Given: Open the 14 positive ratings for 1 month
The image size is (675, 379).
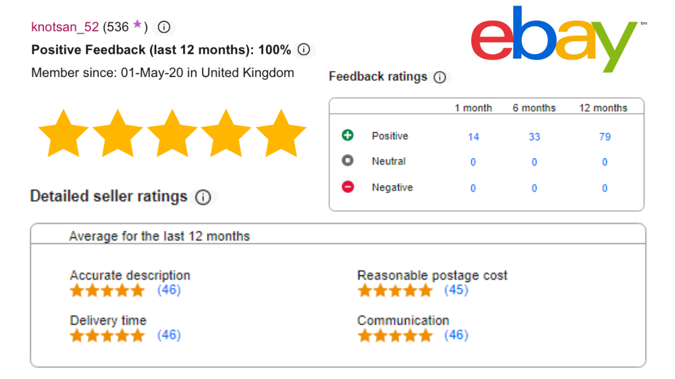Looking at the screenshot, I should pos(473,137).
